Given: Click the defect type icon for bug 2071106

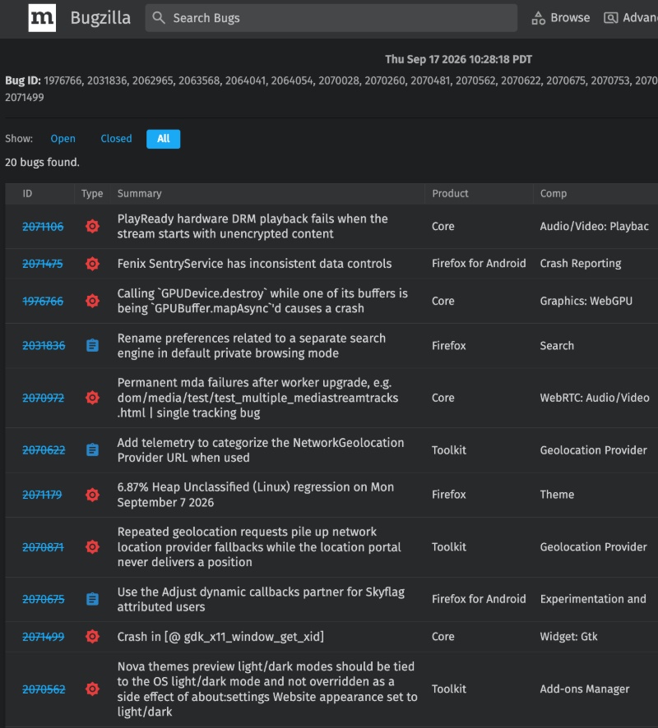Looking at the screenshot, I should (92, 226).
